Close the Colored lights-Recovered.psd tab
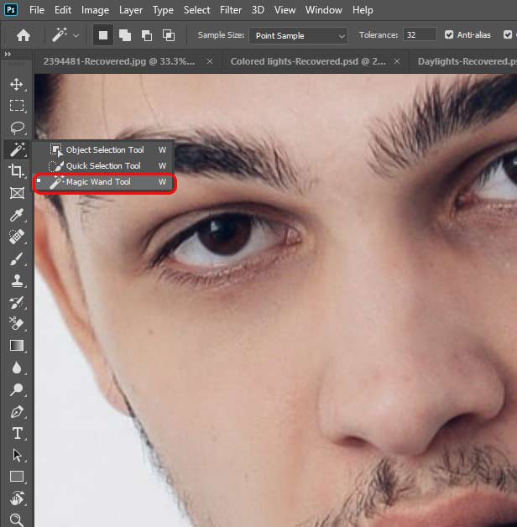This screenshot has height=527, width=517. (x=397, y=61)
